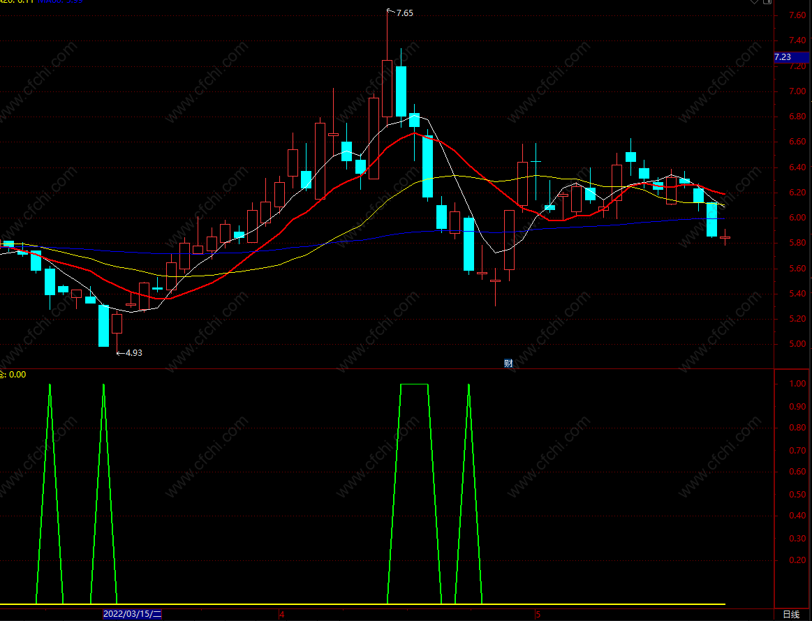Image resolution: width=812 pixels, height=621 pixels.
Task: Click the month 5 marker on time axis
Action: [x=538, y=615]
